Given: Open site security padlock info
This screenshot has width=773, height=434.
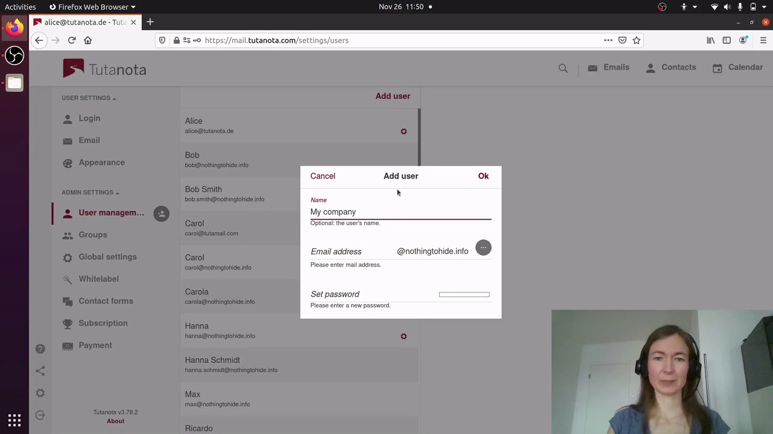Looking at the screenshot, I should 176,40.
